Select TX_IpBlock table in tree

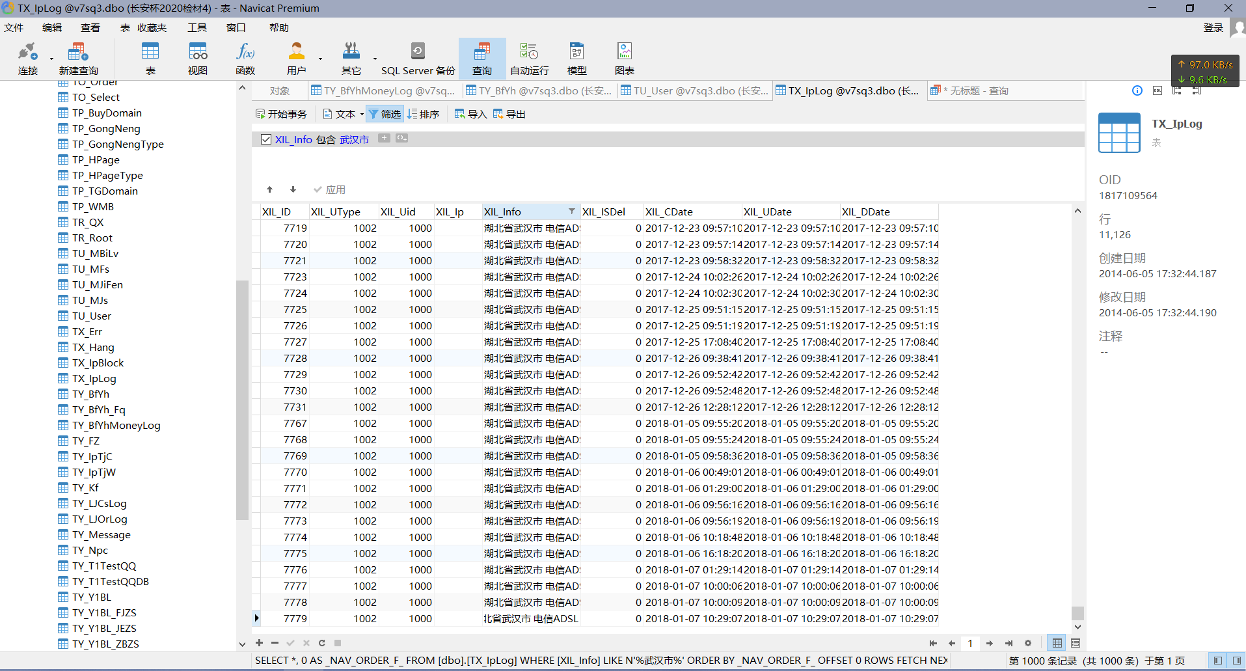[x=98, y=363]
